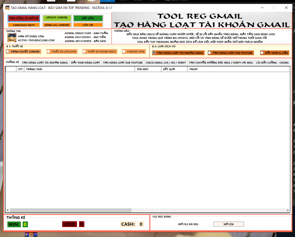The width and height of the screenshot is (295, 237).
Task: Click the Mở Lên button to open the registered file
Action: [228, 224]
